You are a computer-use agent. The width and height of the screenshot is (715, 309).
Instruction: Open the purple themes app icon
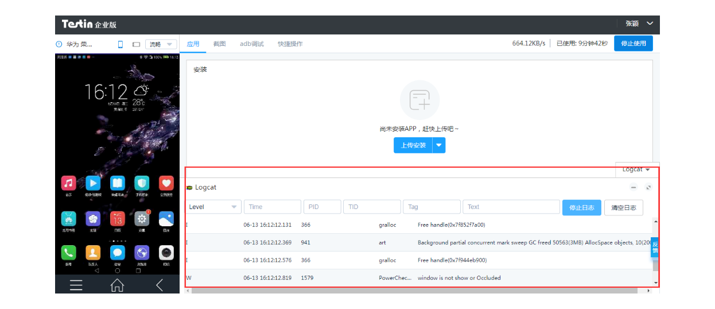[93, 219]
